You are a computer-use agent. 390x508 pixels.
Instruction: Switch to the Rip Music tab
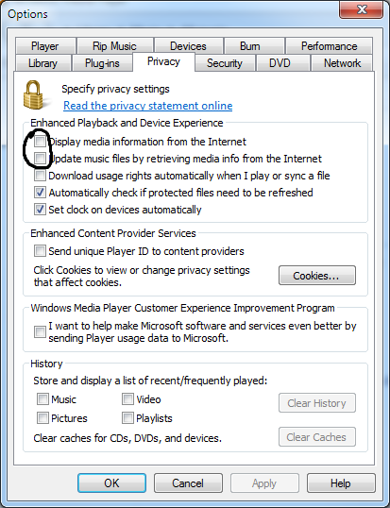coord(114,45)
